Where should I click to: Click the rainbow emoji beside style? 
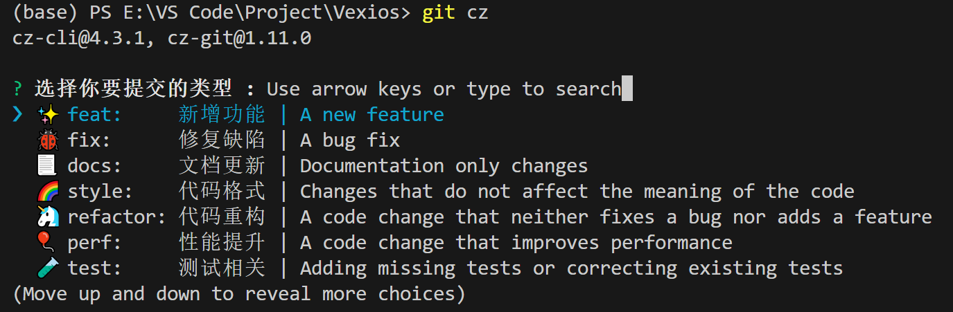pyautogui.click(x=47, y=192)
